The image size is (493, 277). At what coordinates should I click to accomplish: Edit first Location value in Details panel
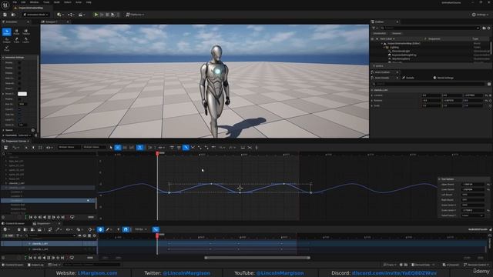click(x=431, y=95)
